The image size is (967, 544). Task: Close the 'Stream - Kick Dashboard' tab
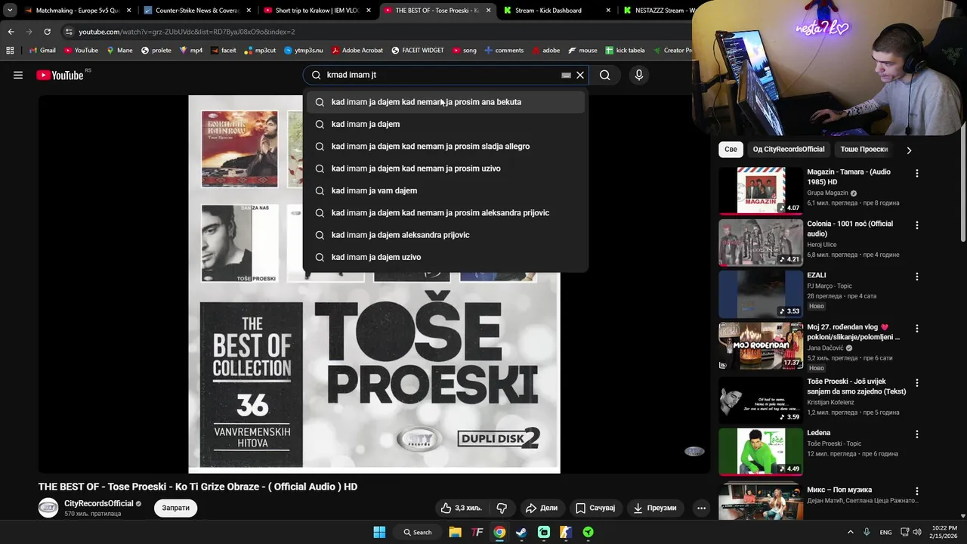pyautogui.click(x=608, y=11)
